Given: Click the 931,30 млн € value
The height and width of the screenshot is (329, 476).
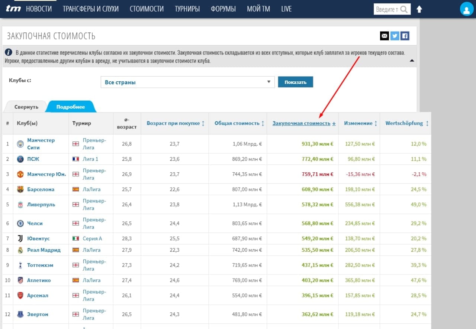Looking at the screenshot, I should point(318,144).
